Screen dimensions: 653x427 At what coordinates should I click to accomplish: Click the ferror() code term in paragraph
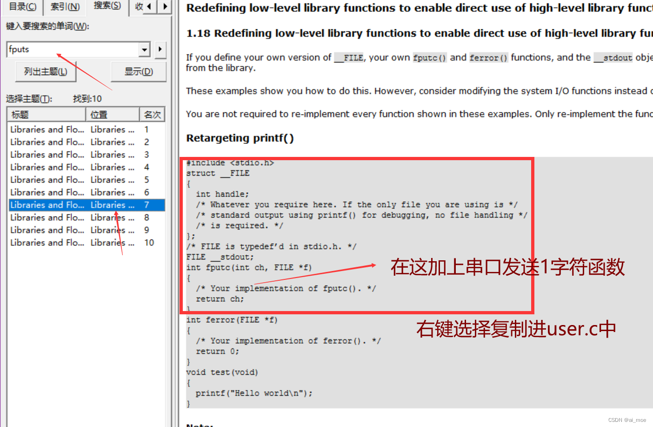coord(488,58)
